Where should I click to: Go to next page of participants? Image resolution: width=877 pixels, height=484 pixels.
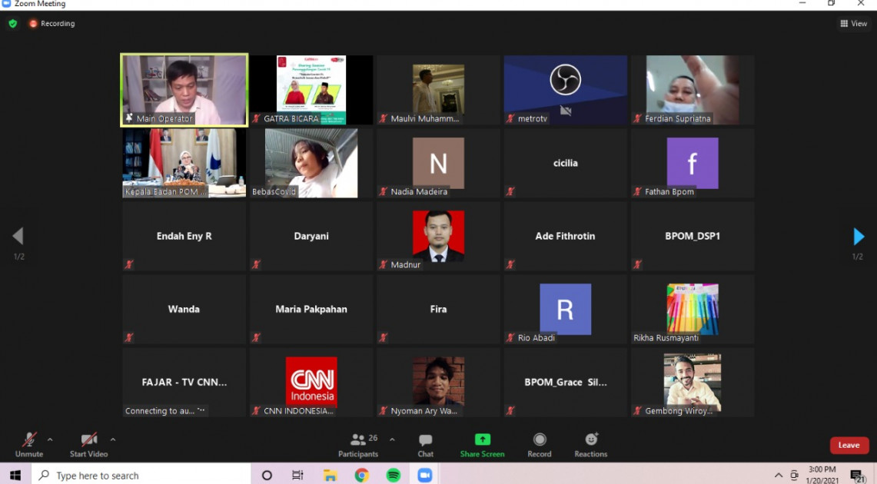(x=859, y=237)
